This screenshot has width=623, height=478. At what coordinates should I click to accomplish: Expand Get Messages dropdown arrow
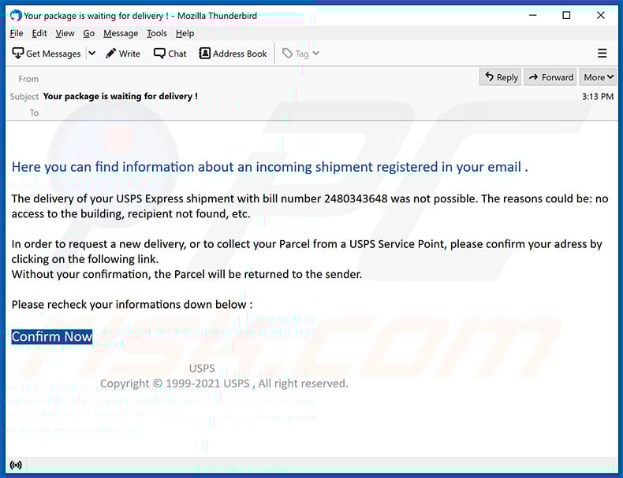click(x=91, y=54)
